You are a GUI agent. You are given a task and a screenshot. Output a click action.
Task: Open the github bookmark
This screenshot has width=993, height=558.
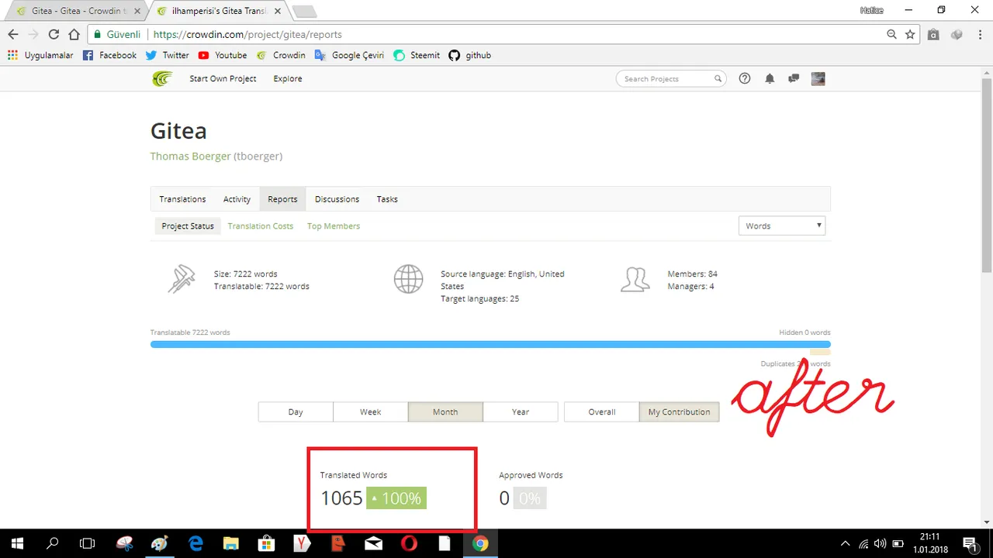click(x=470, y=55)
